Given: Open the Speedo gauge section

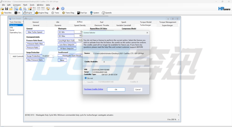Looking at the screenshot, I should (x=107, y=13).
